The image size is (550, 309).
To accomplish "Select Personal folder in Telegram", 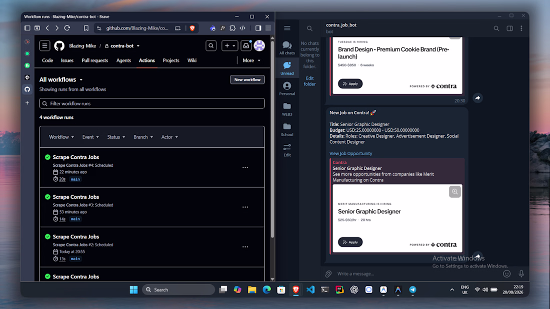I will coord(287,89).
